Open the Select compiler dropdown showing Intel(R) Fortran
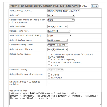 click(x=57, y=27)
